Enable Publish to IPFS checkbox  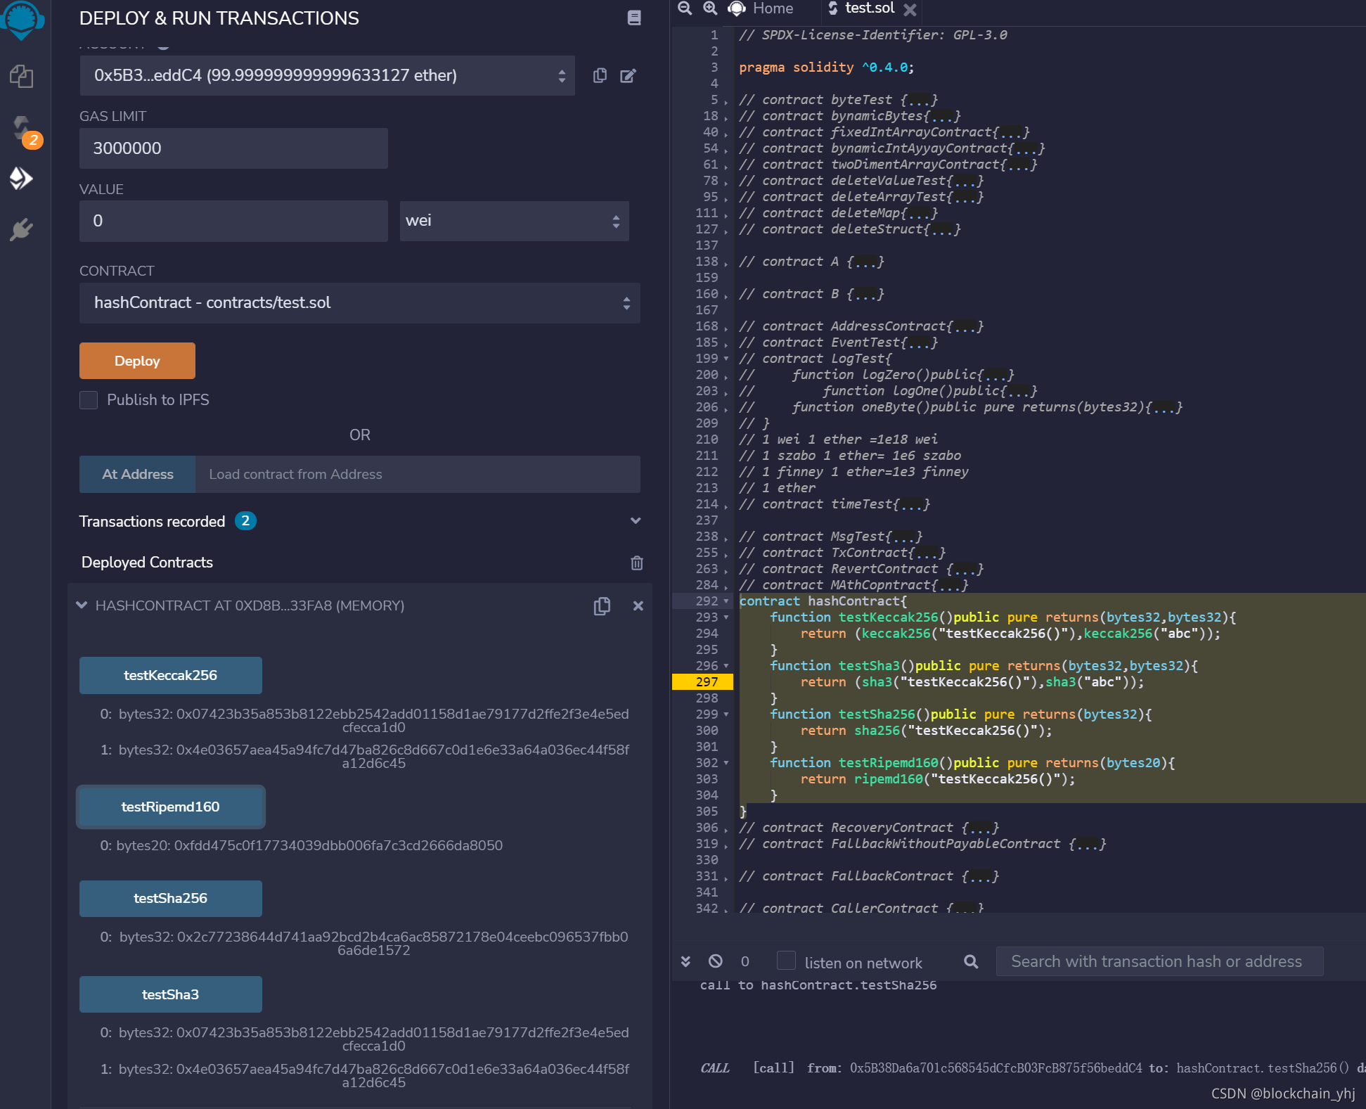click(x=89, y=400)
